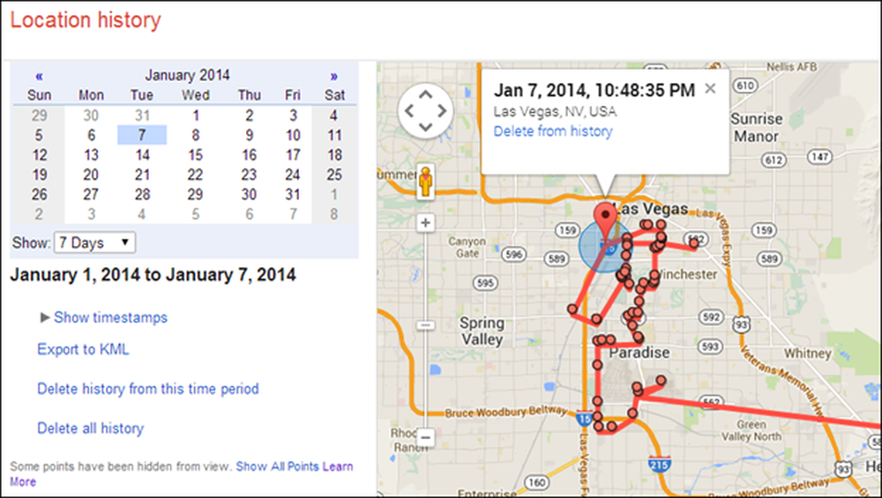
Task: Close the Jan 7 info popup
Action: [710, 88]
